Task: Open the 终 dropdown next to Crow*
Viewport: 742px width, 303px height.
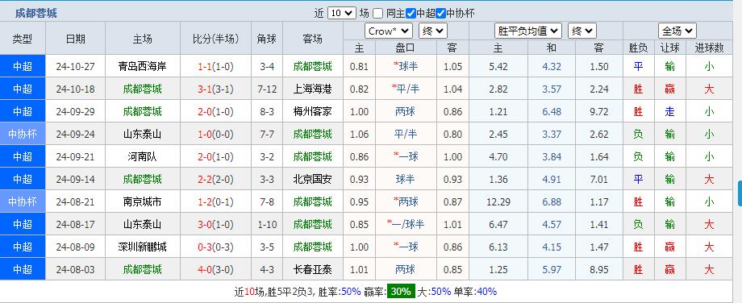Action: [x=432, y=31]
